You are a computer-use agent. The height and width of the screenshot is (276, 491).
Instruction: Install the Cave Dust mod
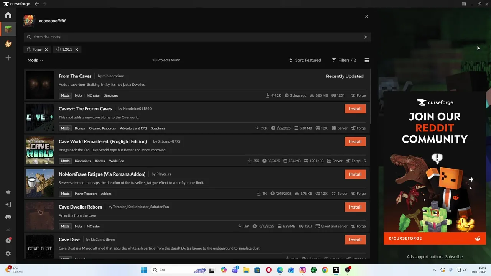pyautogui.click(x=355, y=240)
